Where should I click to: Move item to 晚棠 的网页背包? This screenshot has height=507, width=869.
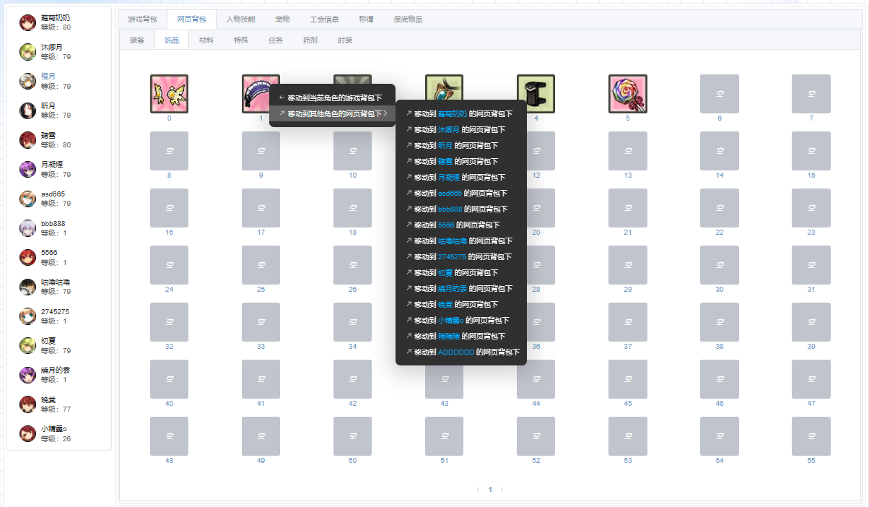point(461,304)
